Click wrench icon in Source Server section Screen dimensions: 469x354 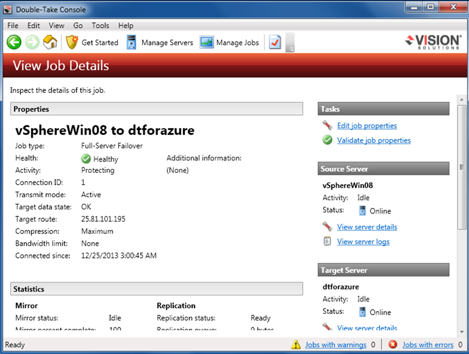[x=328, y=226]
